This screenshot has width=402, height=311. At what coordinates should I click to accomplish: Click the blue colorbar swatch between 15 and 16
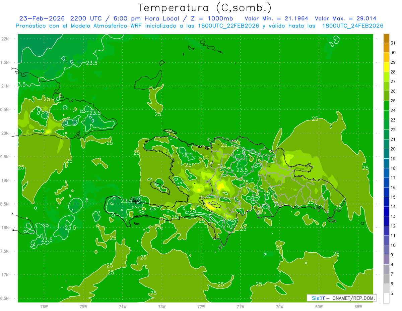386,192
